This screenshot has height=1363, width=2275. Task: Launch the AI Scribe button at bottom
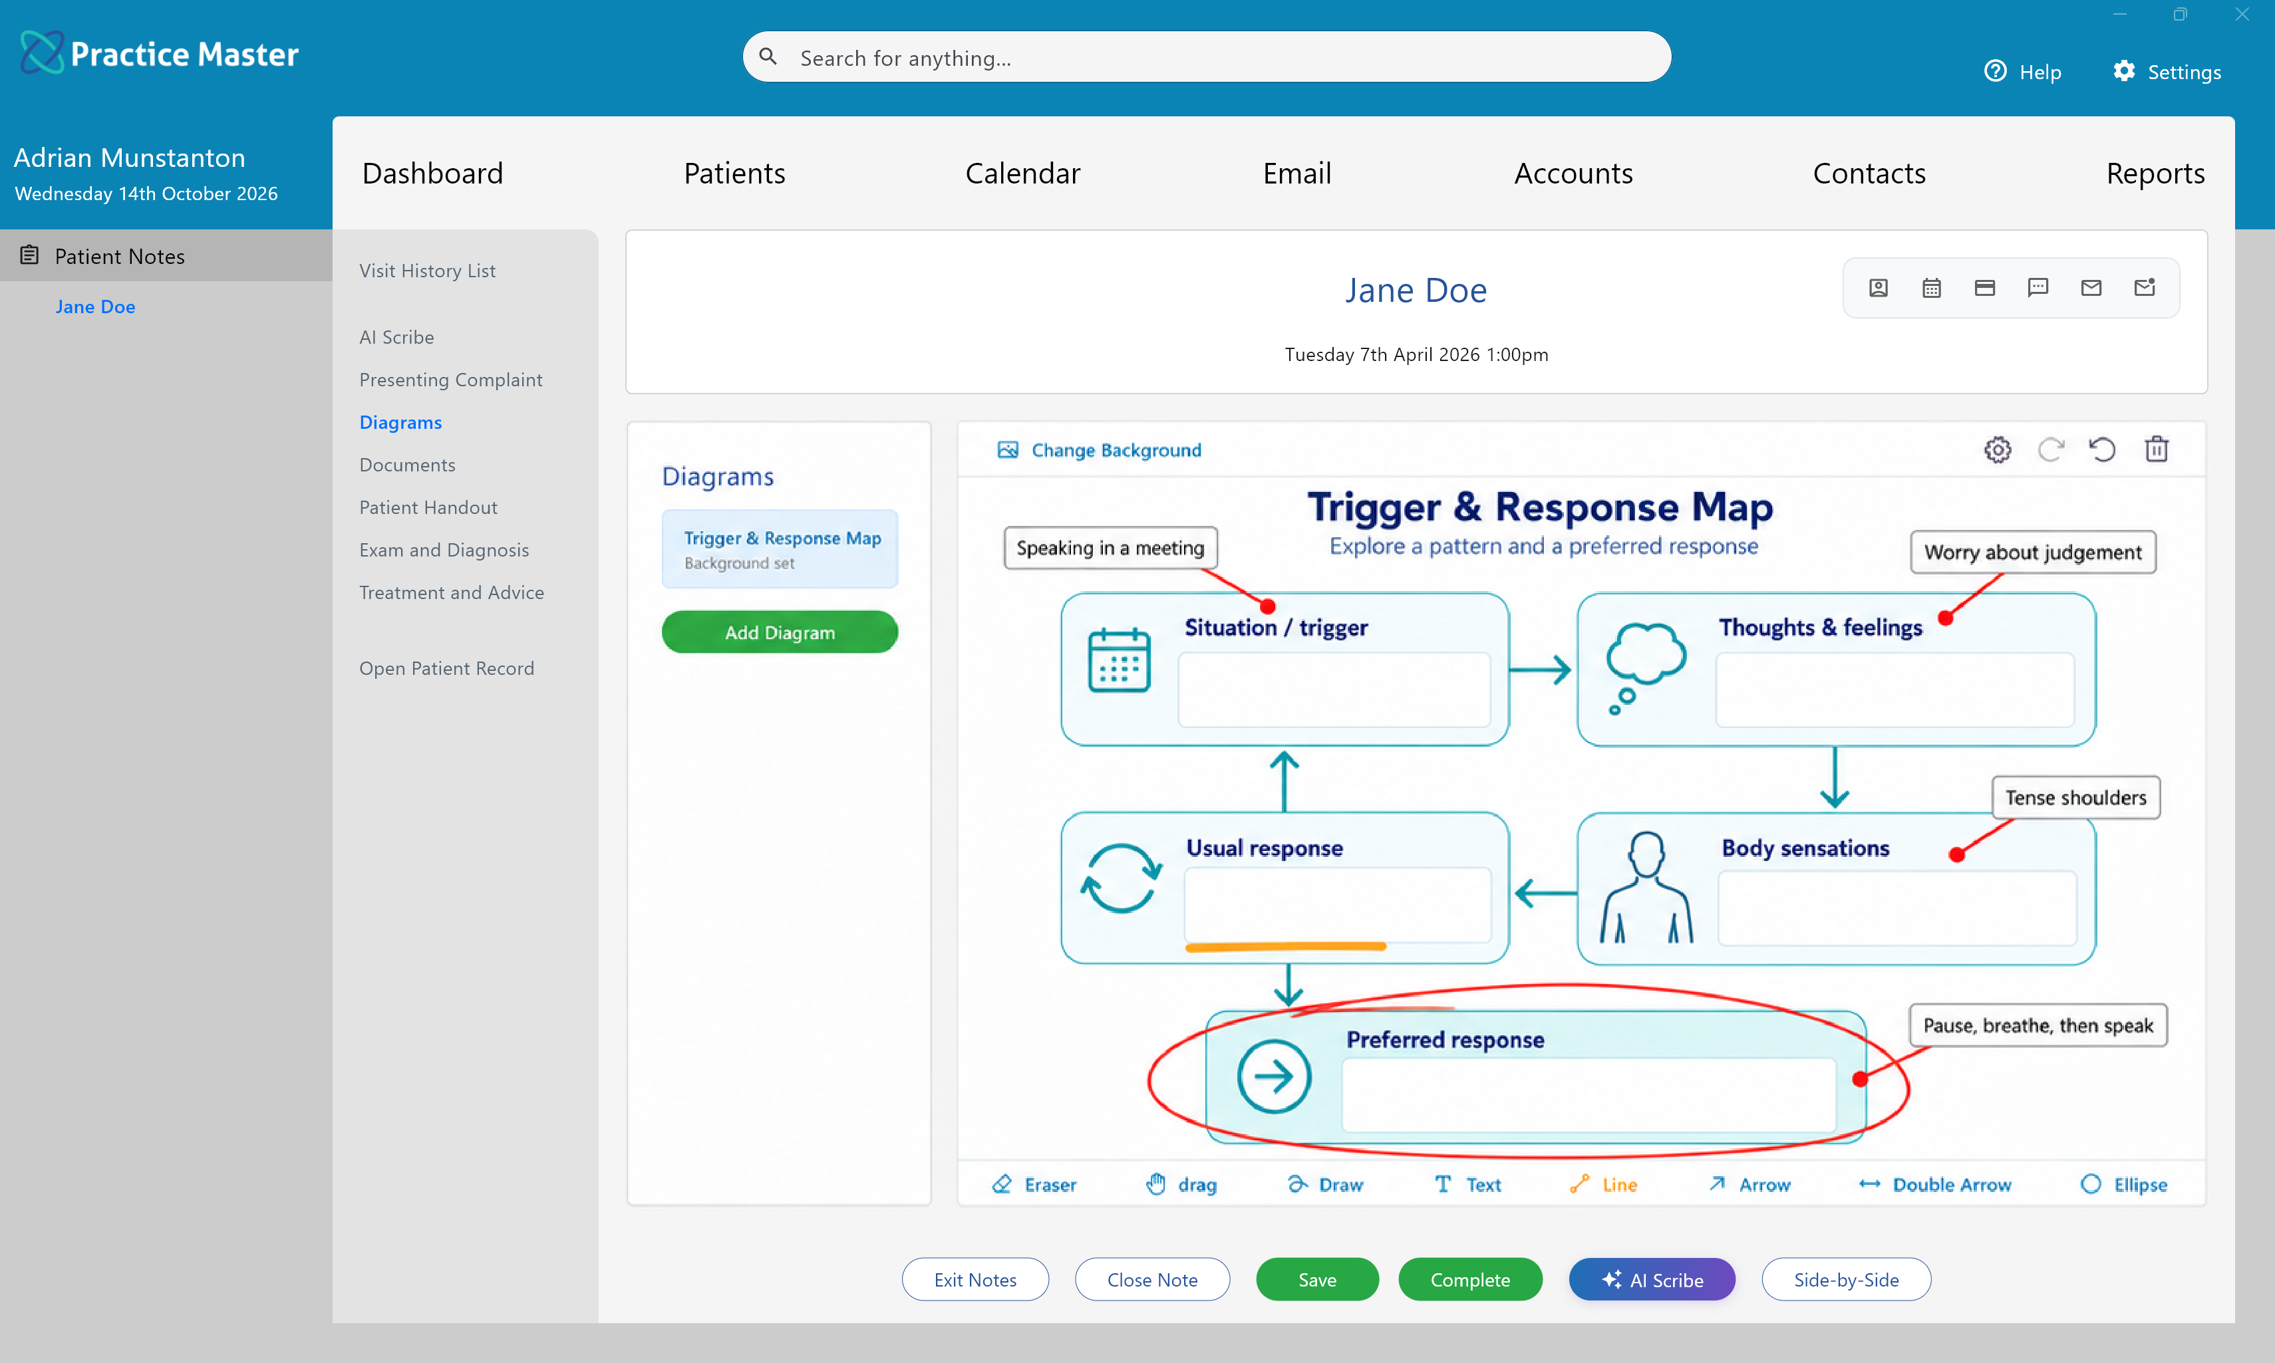click(x=1651, y=1279)
